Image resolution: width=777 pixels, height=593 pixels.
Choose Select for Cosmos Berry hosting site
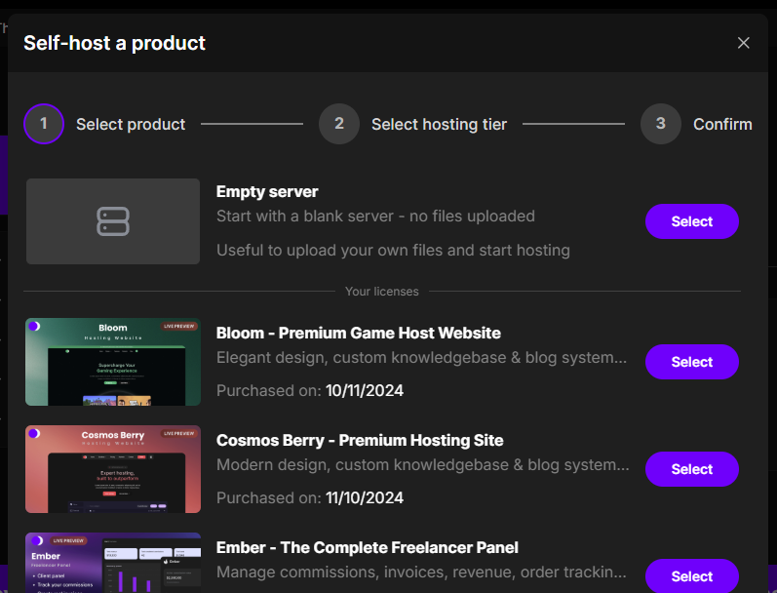pos(691,469)
